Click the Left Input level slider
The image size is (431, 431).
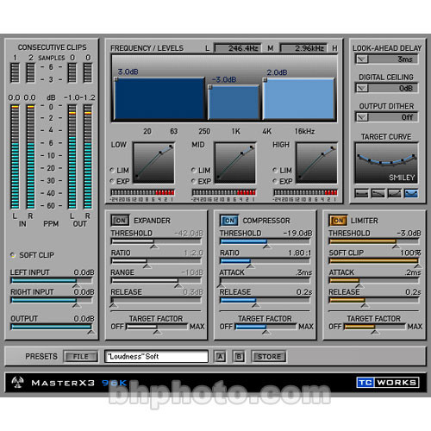tap(52, 280)
